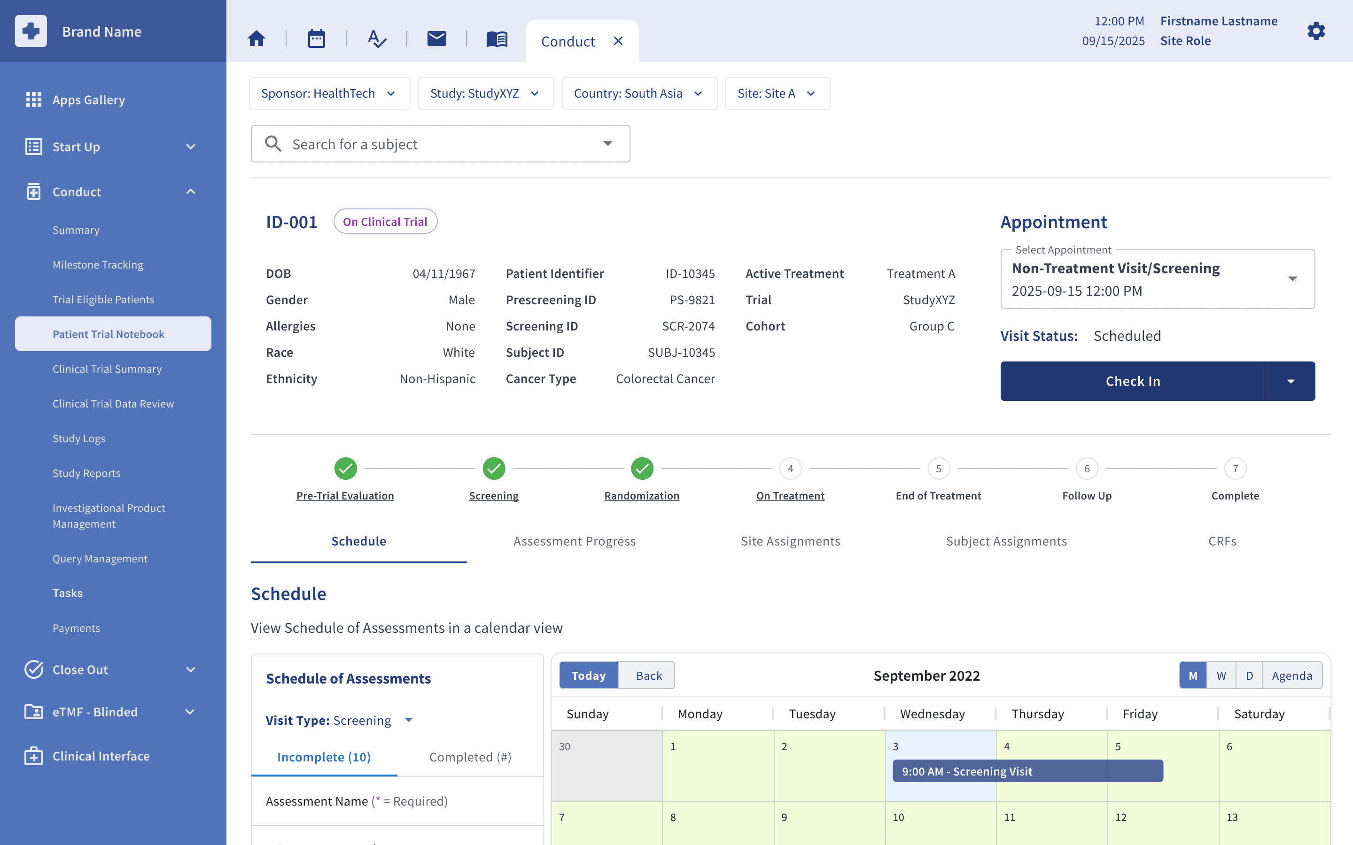Select the End of Treatment step marker
This screenshot has width=1353, height=845.
[x=939, y=469]
